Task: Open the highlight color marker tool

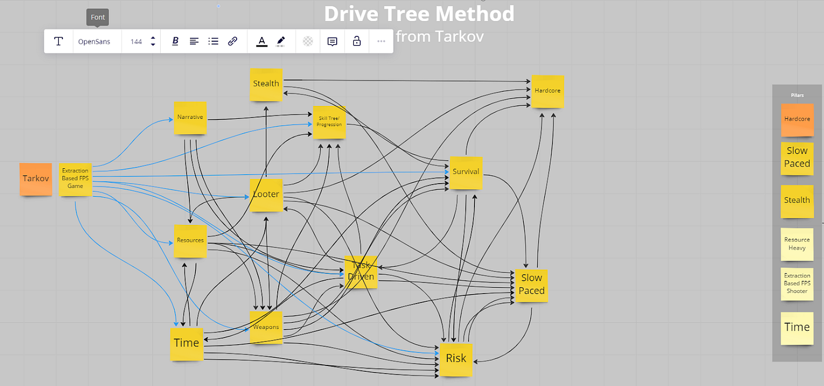Action: 281,41
